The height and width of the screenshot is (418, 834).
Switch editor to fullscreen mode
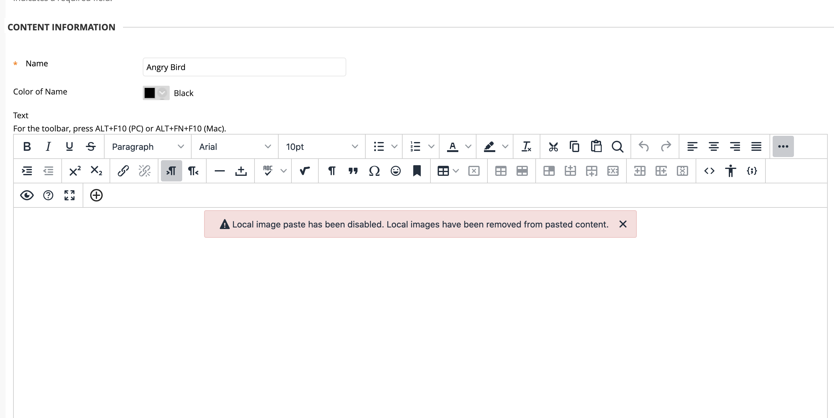pos(69,196)
